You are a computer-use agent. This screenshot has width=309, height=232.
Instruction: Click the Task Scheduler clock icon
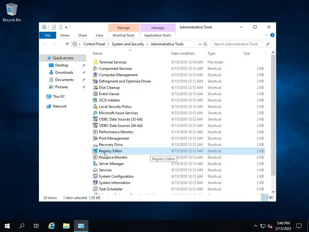point(95,189)
